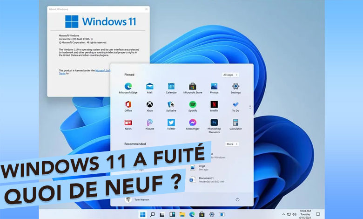Open the clock showing 10:04 AM Tuesday
The width and height of the screenshot is (363, 219).
point(305,214)
